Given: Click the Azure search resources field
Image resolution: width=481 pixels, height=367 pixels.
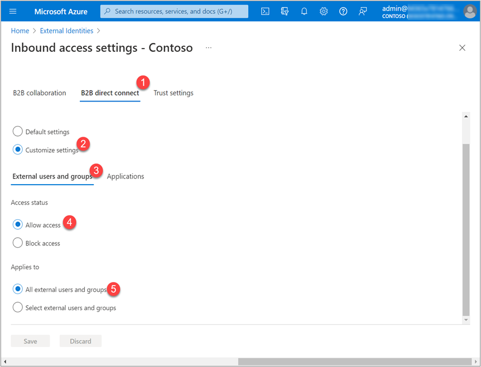Looking at the screenshot, I should tap(174, 11).
